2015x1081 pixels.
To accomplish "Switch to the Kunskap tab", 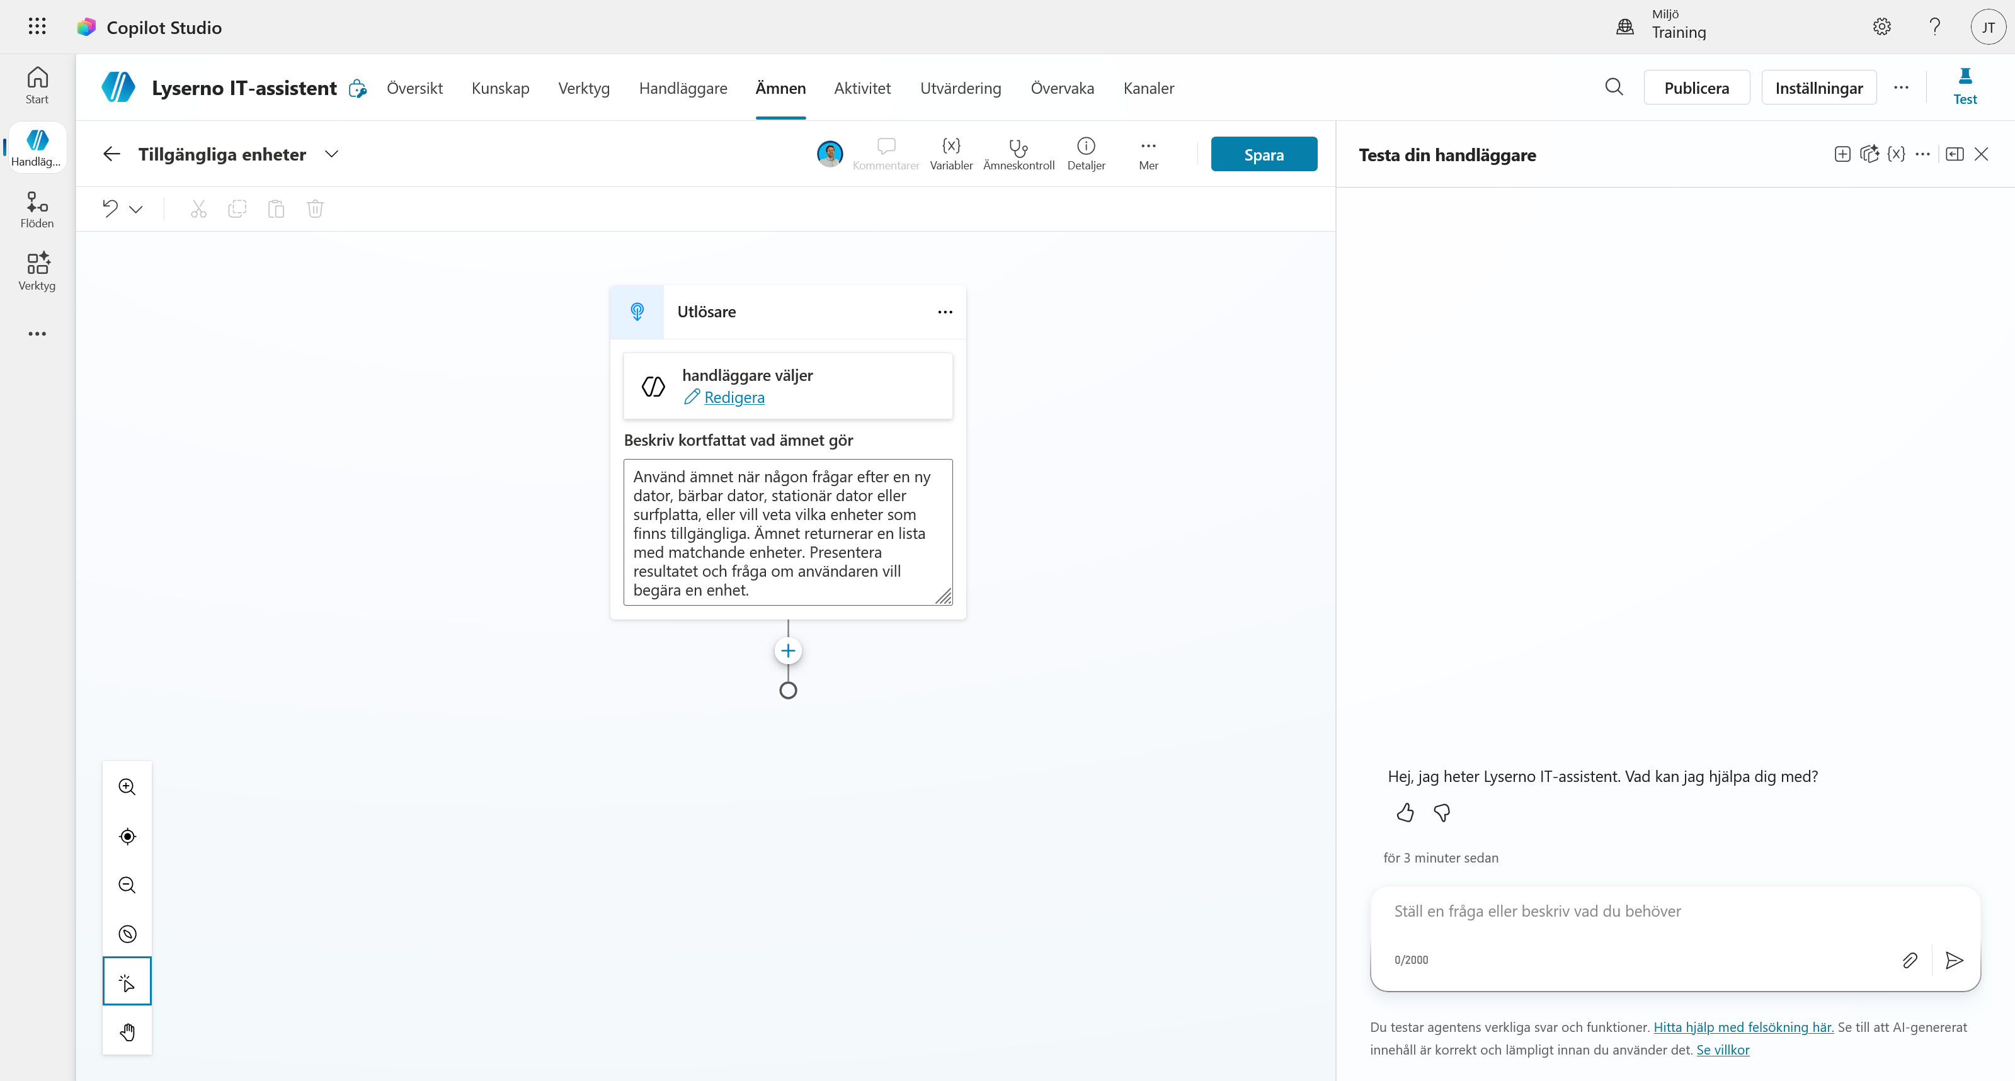I will coord(500,88).
